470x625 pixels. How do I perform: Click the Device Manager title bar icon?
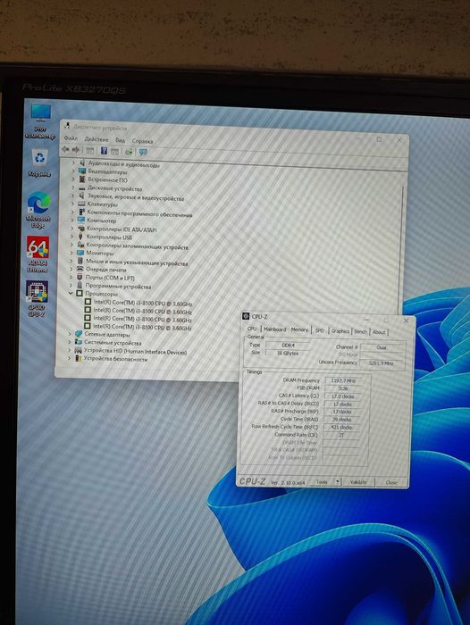[67, 127]
